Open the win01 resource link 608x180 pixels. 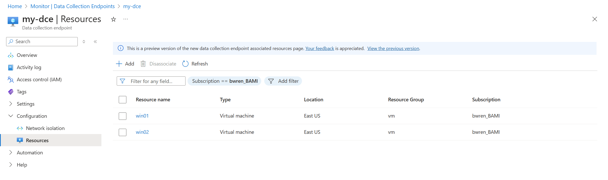click(142, 116)
